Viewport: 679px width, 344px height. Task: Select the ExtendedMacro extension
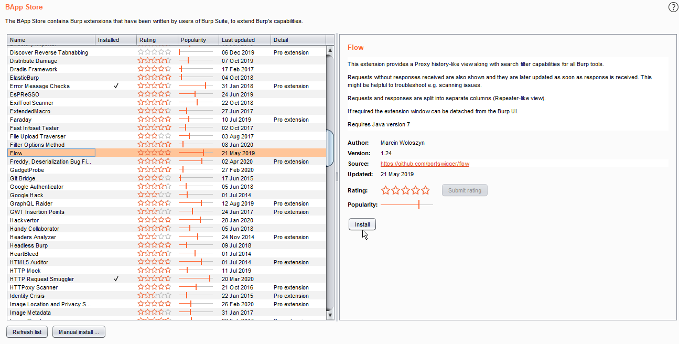30,111
